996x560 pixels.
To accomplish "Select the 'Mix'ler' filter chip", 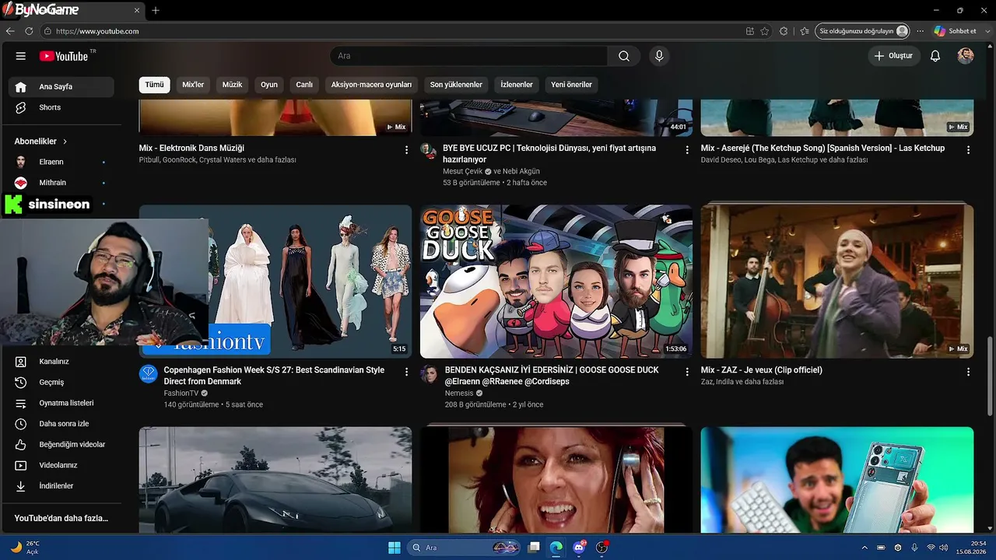I will click(x=193, y=85).
